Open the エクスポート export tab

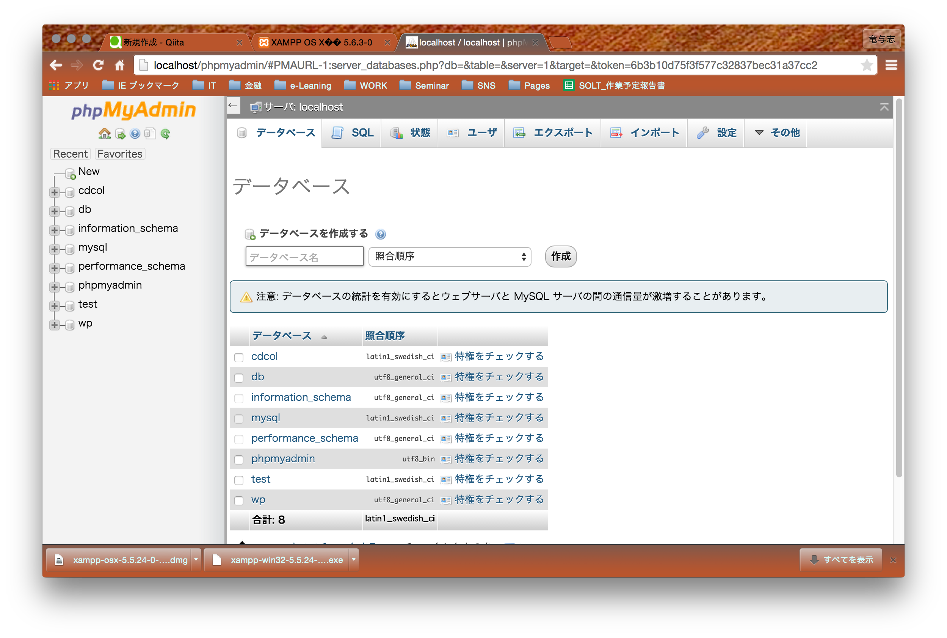[552, 133]
